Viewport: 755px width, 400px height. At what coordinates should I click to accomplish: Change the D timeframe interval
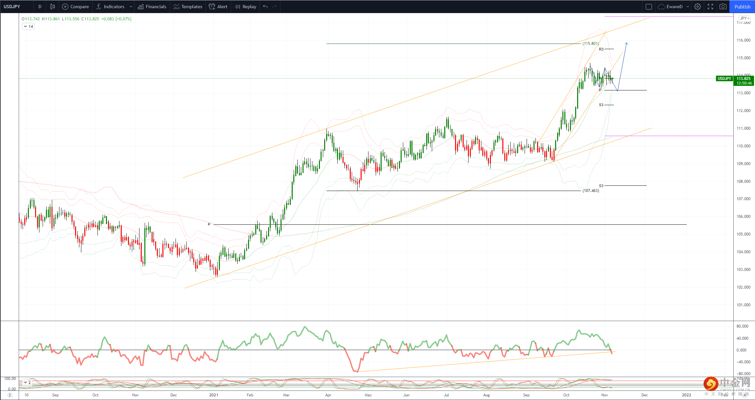tap(40, 7)
